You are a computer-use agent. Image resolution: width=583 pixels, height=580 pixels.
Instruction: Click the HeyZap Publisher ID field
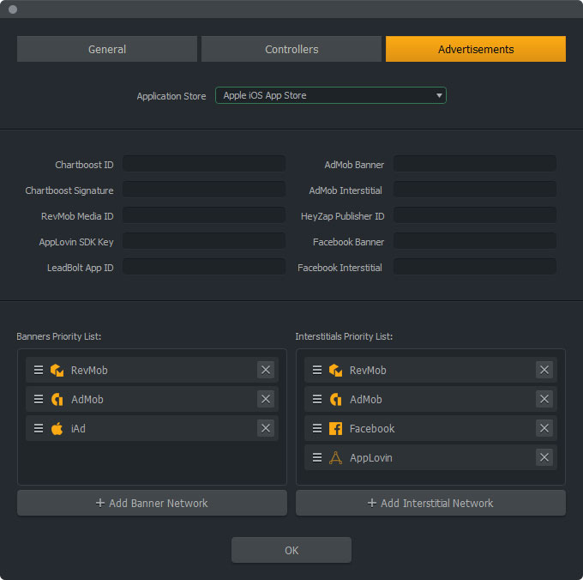(475, 215)
